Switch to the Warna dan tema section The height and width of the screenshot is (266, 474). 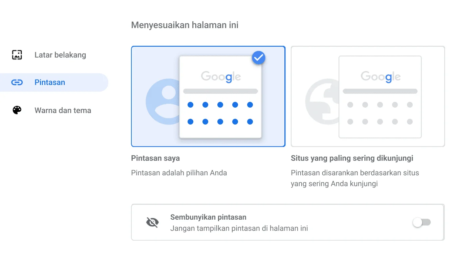tap(63, 110)
